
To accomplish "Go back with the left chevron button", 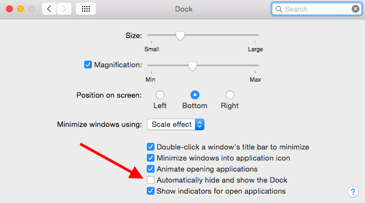I will pyautogui.click(x=49, y=9).
